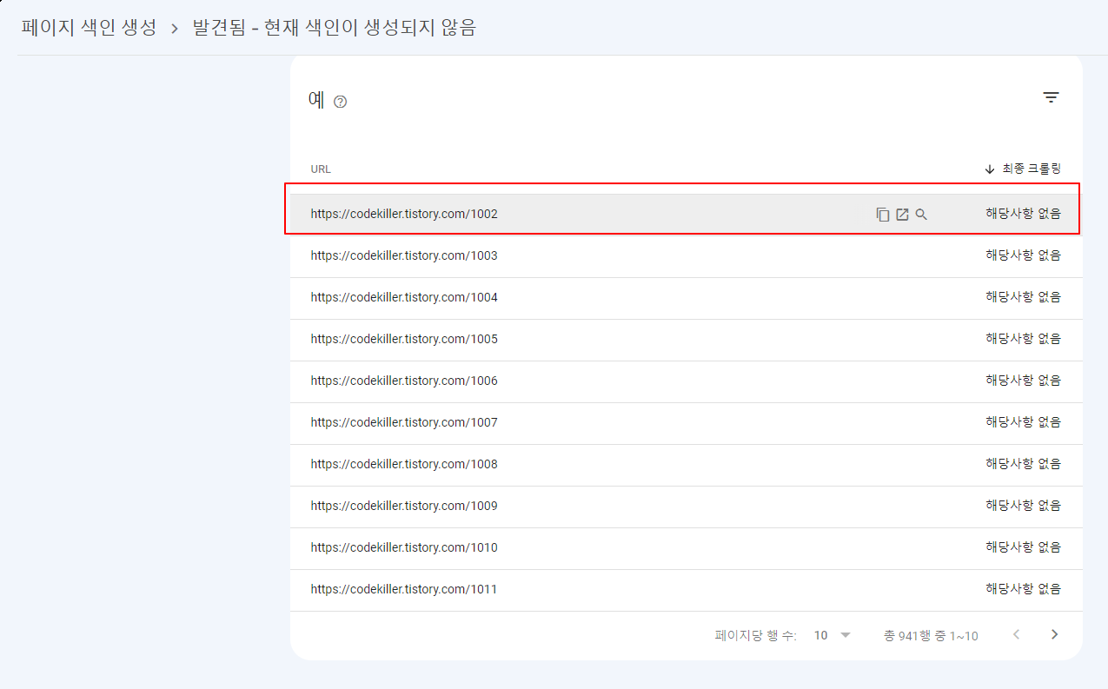Select the row for URL 1009

(404, 506)
